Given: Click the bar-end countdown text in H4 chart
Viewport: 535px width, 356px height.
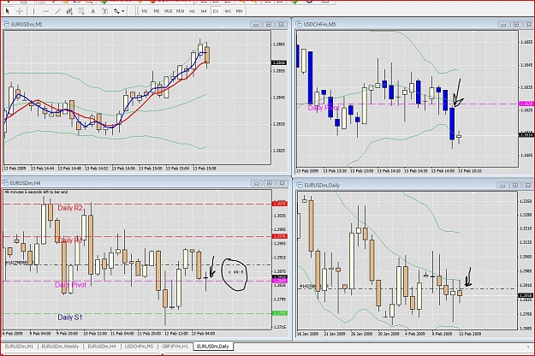Looking at the screenshot, I should [x=36, y=192].
